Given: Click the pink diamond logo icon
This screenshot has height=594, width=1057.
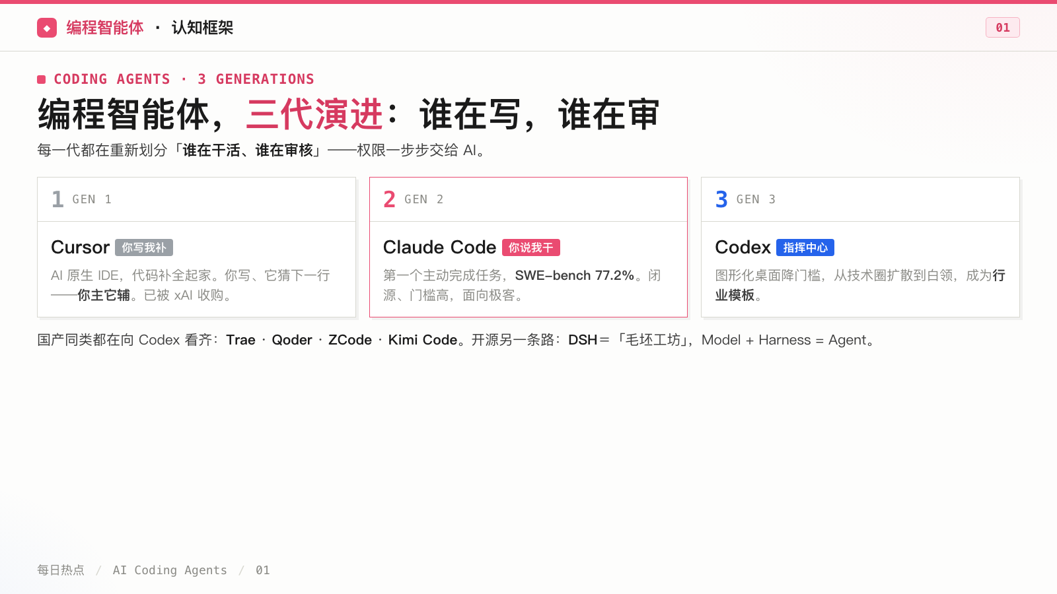Looking at the screenshot, I should (x=47, y=28).
